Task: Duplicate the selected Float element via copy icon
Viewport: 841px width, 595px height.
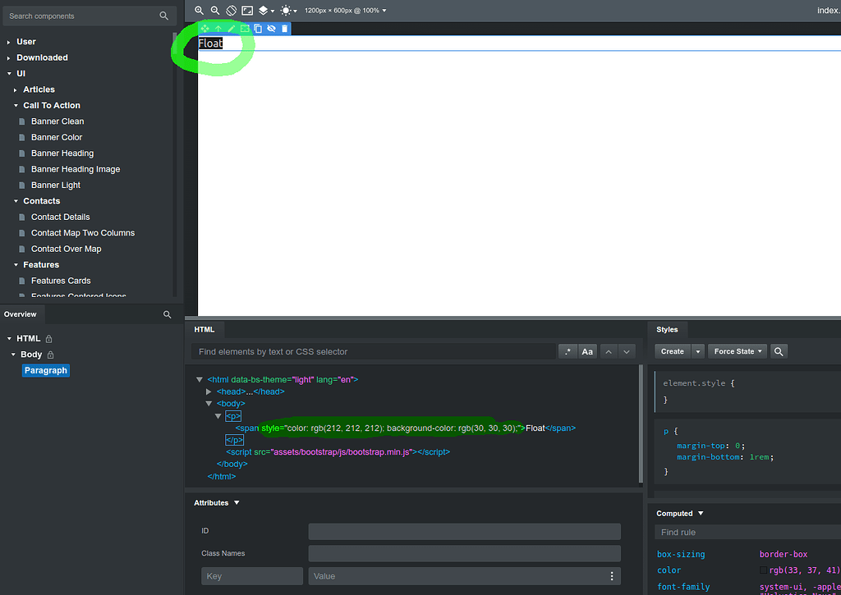Action: [x=257, y=28]
